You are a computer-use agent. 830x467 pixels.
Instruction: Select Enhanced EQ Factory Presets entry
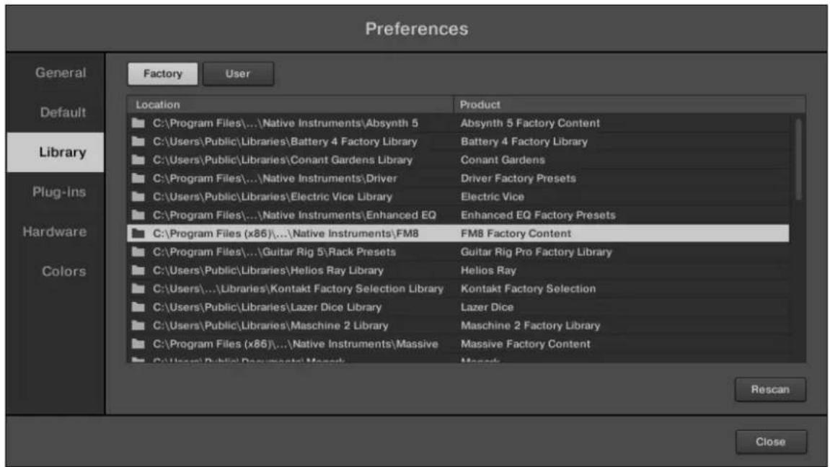[538, 215]
